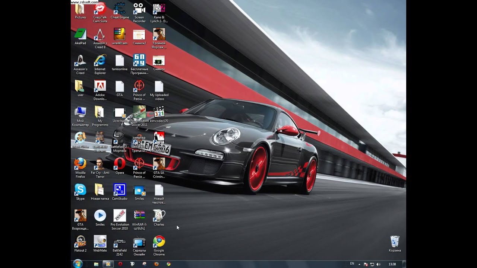Select the Assassin's Creed shortcut
The height and width of the screenshot is (268, 477).
pyautogui.click(x=80, y=65)
